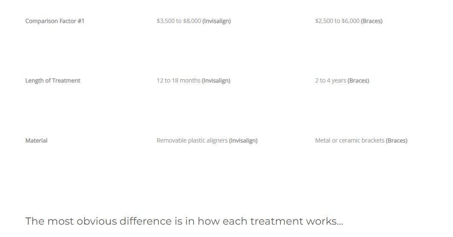Select the "12 to 18 months" duration text
The height and width of the screenshot is (237, 453).
click(x=178, y=80)
